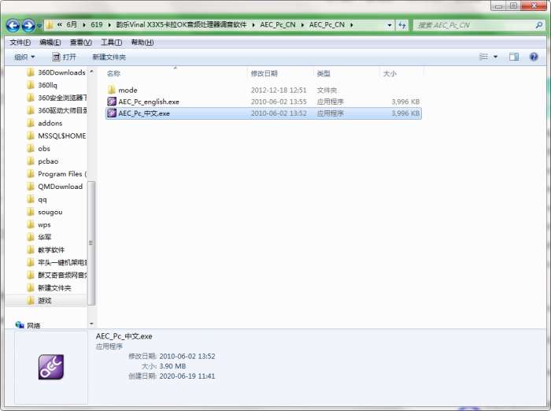
Task: Click the Back navigation arrow
Action: point(13,25)
